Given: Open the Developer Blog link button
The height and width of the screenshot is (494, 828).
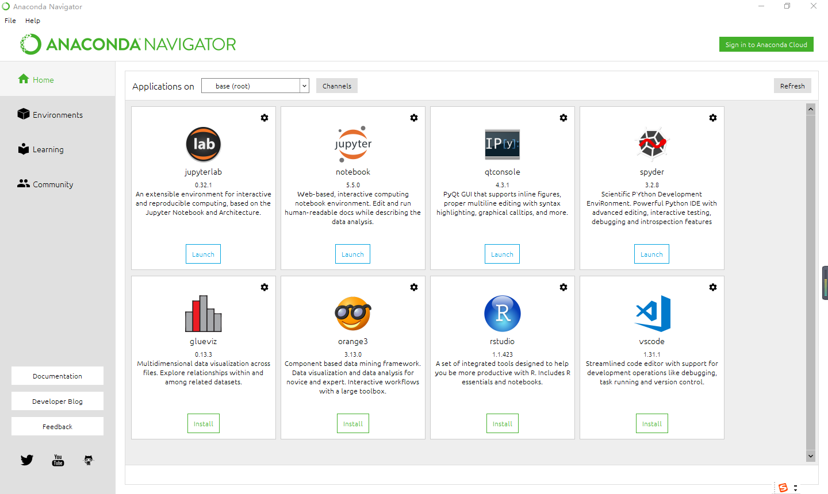Looking at the screenshot, I should click(57, 401).
